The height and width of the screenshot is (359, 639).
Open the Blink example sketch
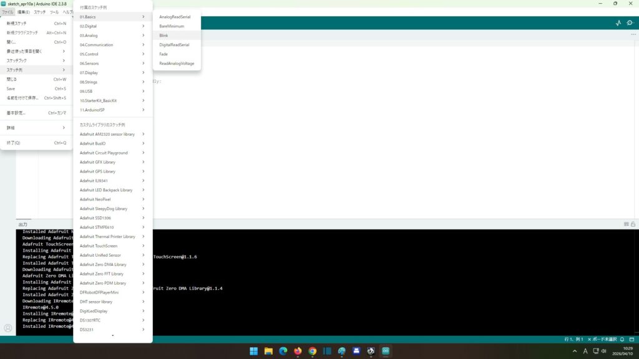[x=164, y=36]
